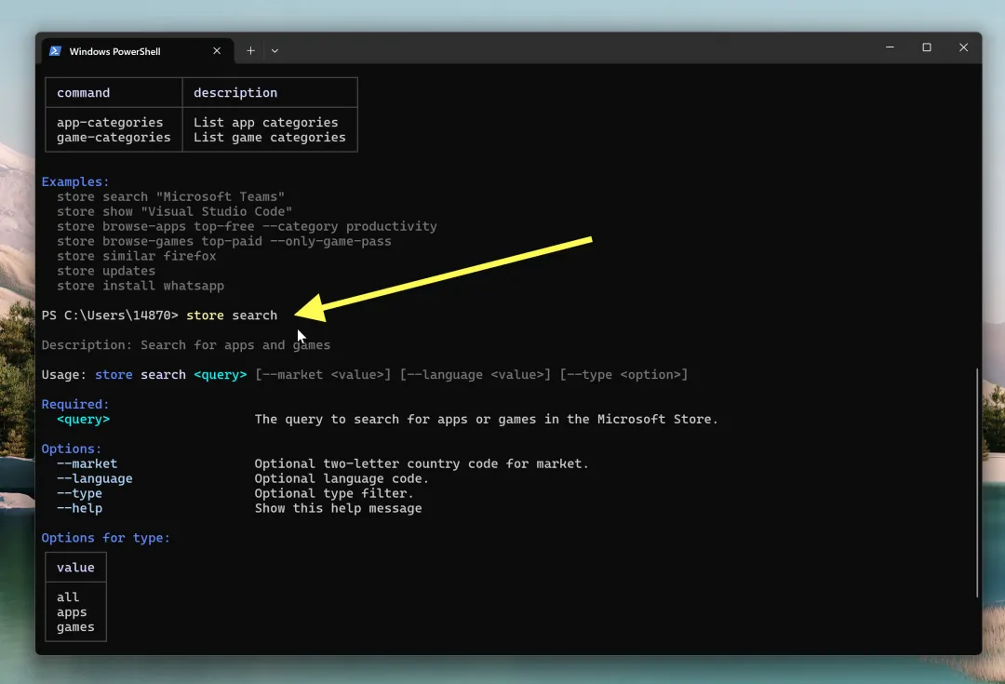The image size is (1005, 684).
Task: Open a new terminal tab
Action: [x=250, y=50]
